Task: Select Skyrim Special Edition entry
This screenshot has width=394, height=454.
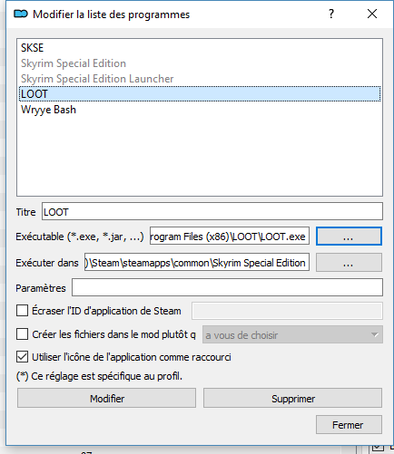Action: 200,63
